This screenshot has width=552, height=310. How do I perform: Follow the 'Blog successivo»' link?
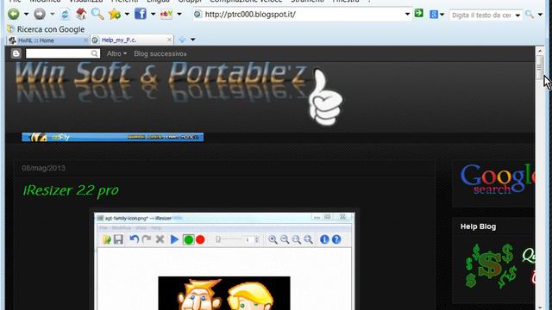pyautogui.click(x=160, y=53)
